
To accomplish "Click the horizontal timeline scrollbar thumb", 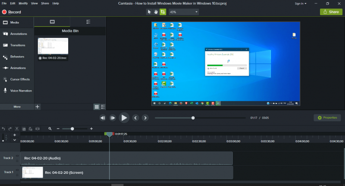I will click(x=117, y=185).
